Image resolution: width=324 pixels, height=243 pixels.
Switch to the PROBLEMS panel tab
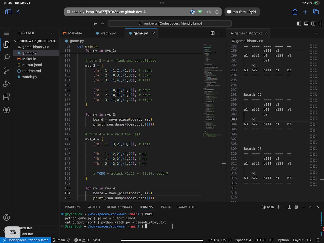[73, 207]
